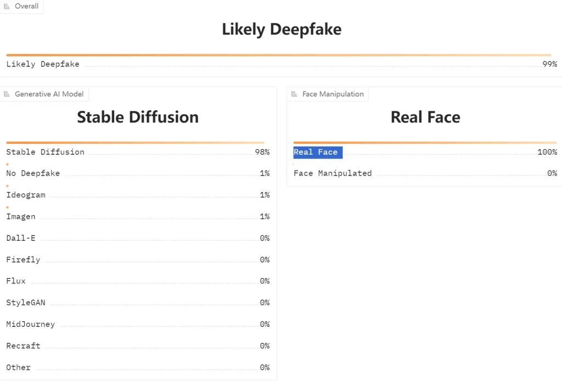Click the Ideogram result entry
The height and width of the screenshot is (385, 562).
pos(137,195)
